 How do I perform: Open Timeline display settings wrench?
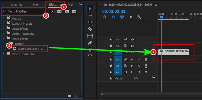tap(139, 17)
